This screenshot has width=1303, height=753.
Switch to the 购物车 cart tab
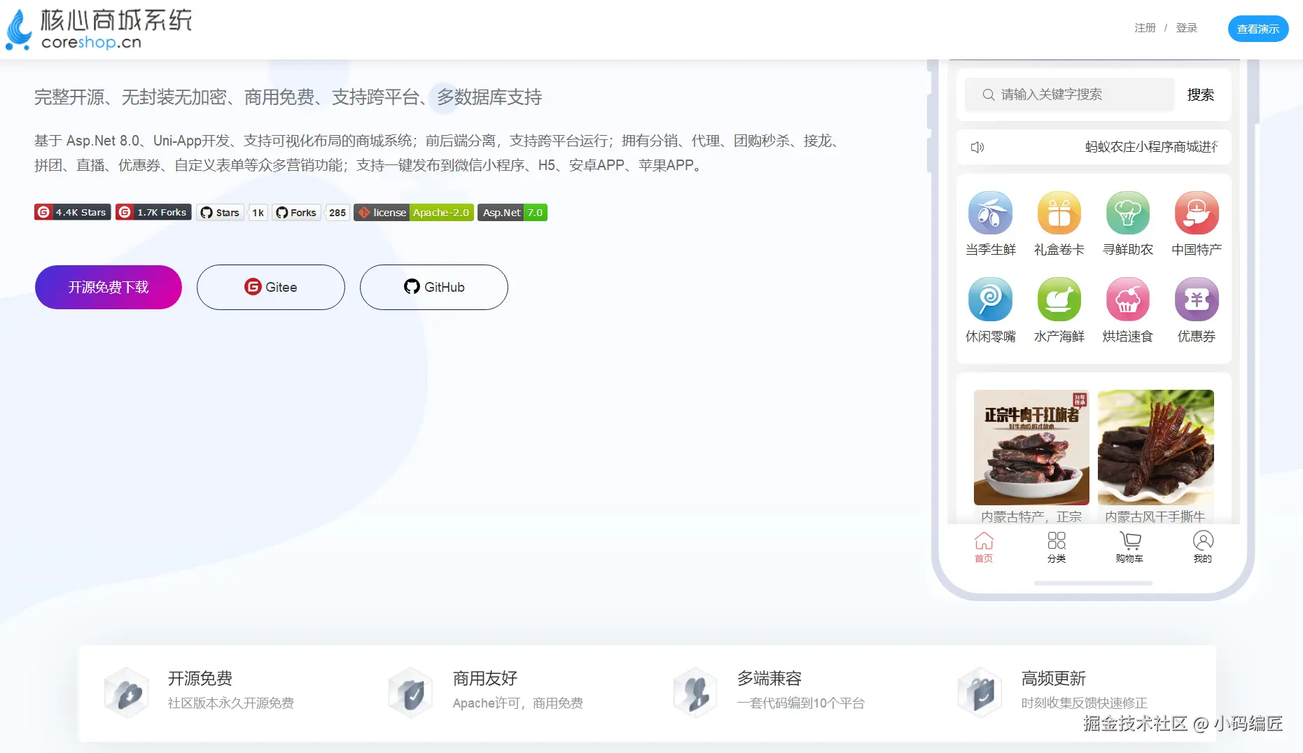1129,547
